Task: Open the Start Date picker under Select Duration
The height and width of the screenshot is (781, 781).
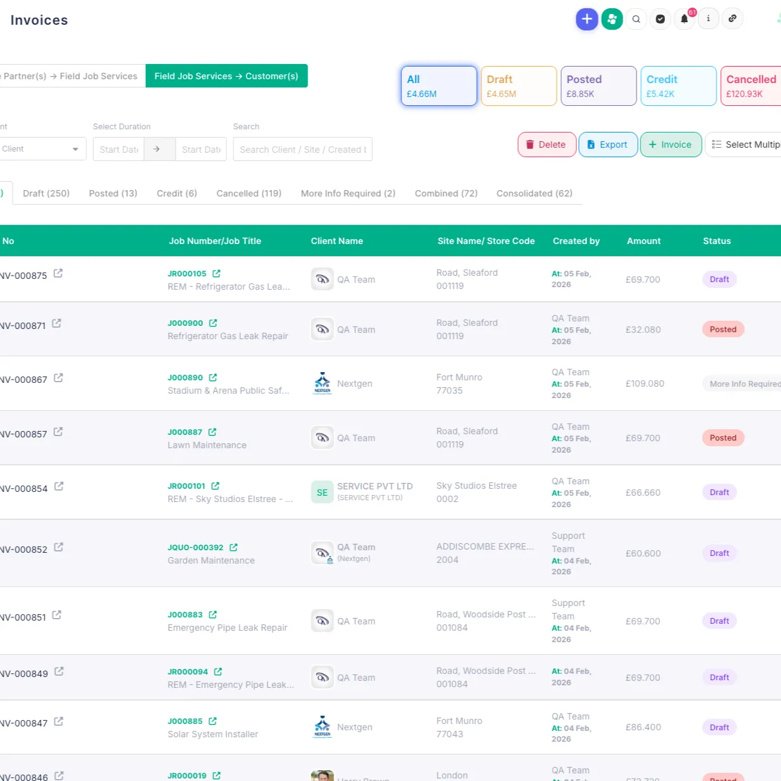Action: coord(118,149)
